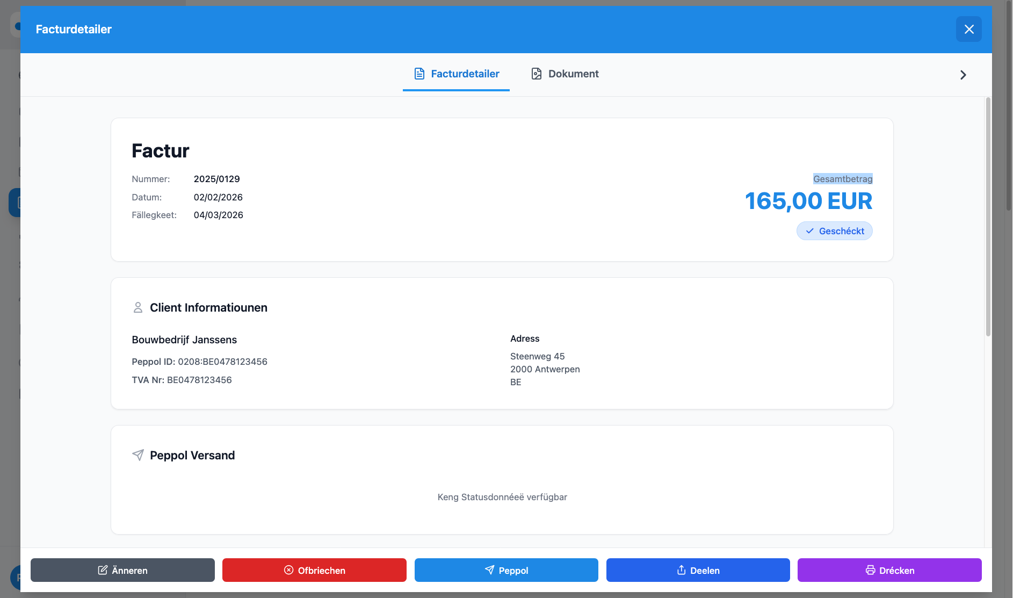Select the paper plane icon beside Peppol Versand

pos(139,455)
